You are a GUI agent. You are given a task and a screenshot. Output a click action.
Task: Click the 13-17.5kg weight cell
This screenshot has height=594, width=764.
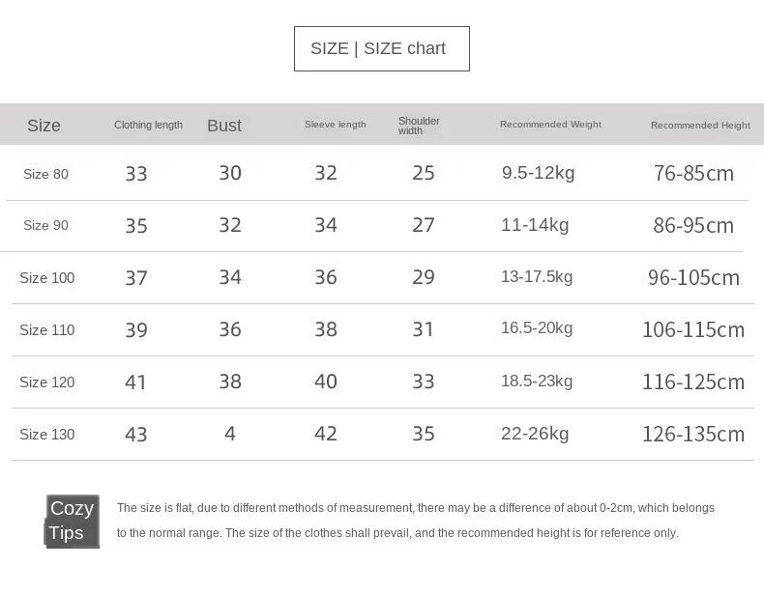point(537,277)
